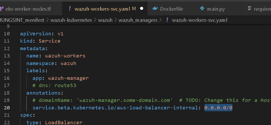271x125 pixels.
Task: Click the 'metadata' key on line 12
Action: click(x=33, y=48)
